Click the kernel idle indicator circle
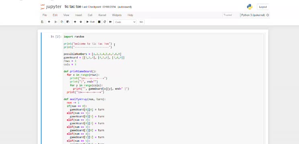 coord(268,15)
